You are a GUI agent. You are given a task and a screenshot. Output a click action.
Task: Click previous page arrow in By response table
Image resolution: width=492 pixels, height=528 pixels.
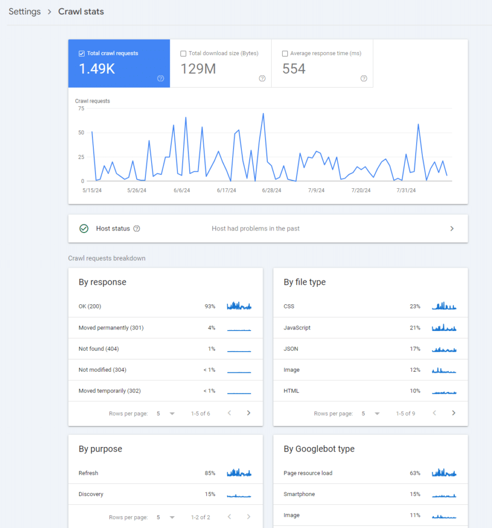[229, 413]
